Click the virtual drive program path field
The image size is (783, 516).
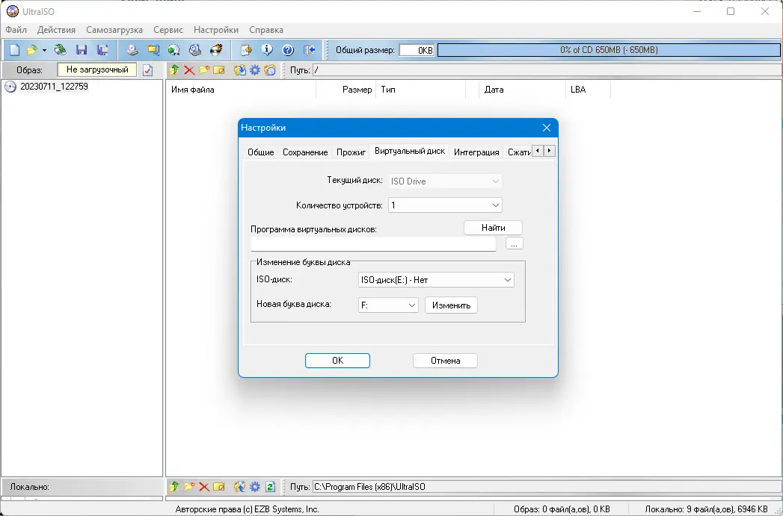373,243
